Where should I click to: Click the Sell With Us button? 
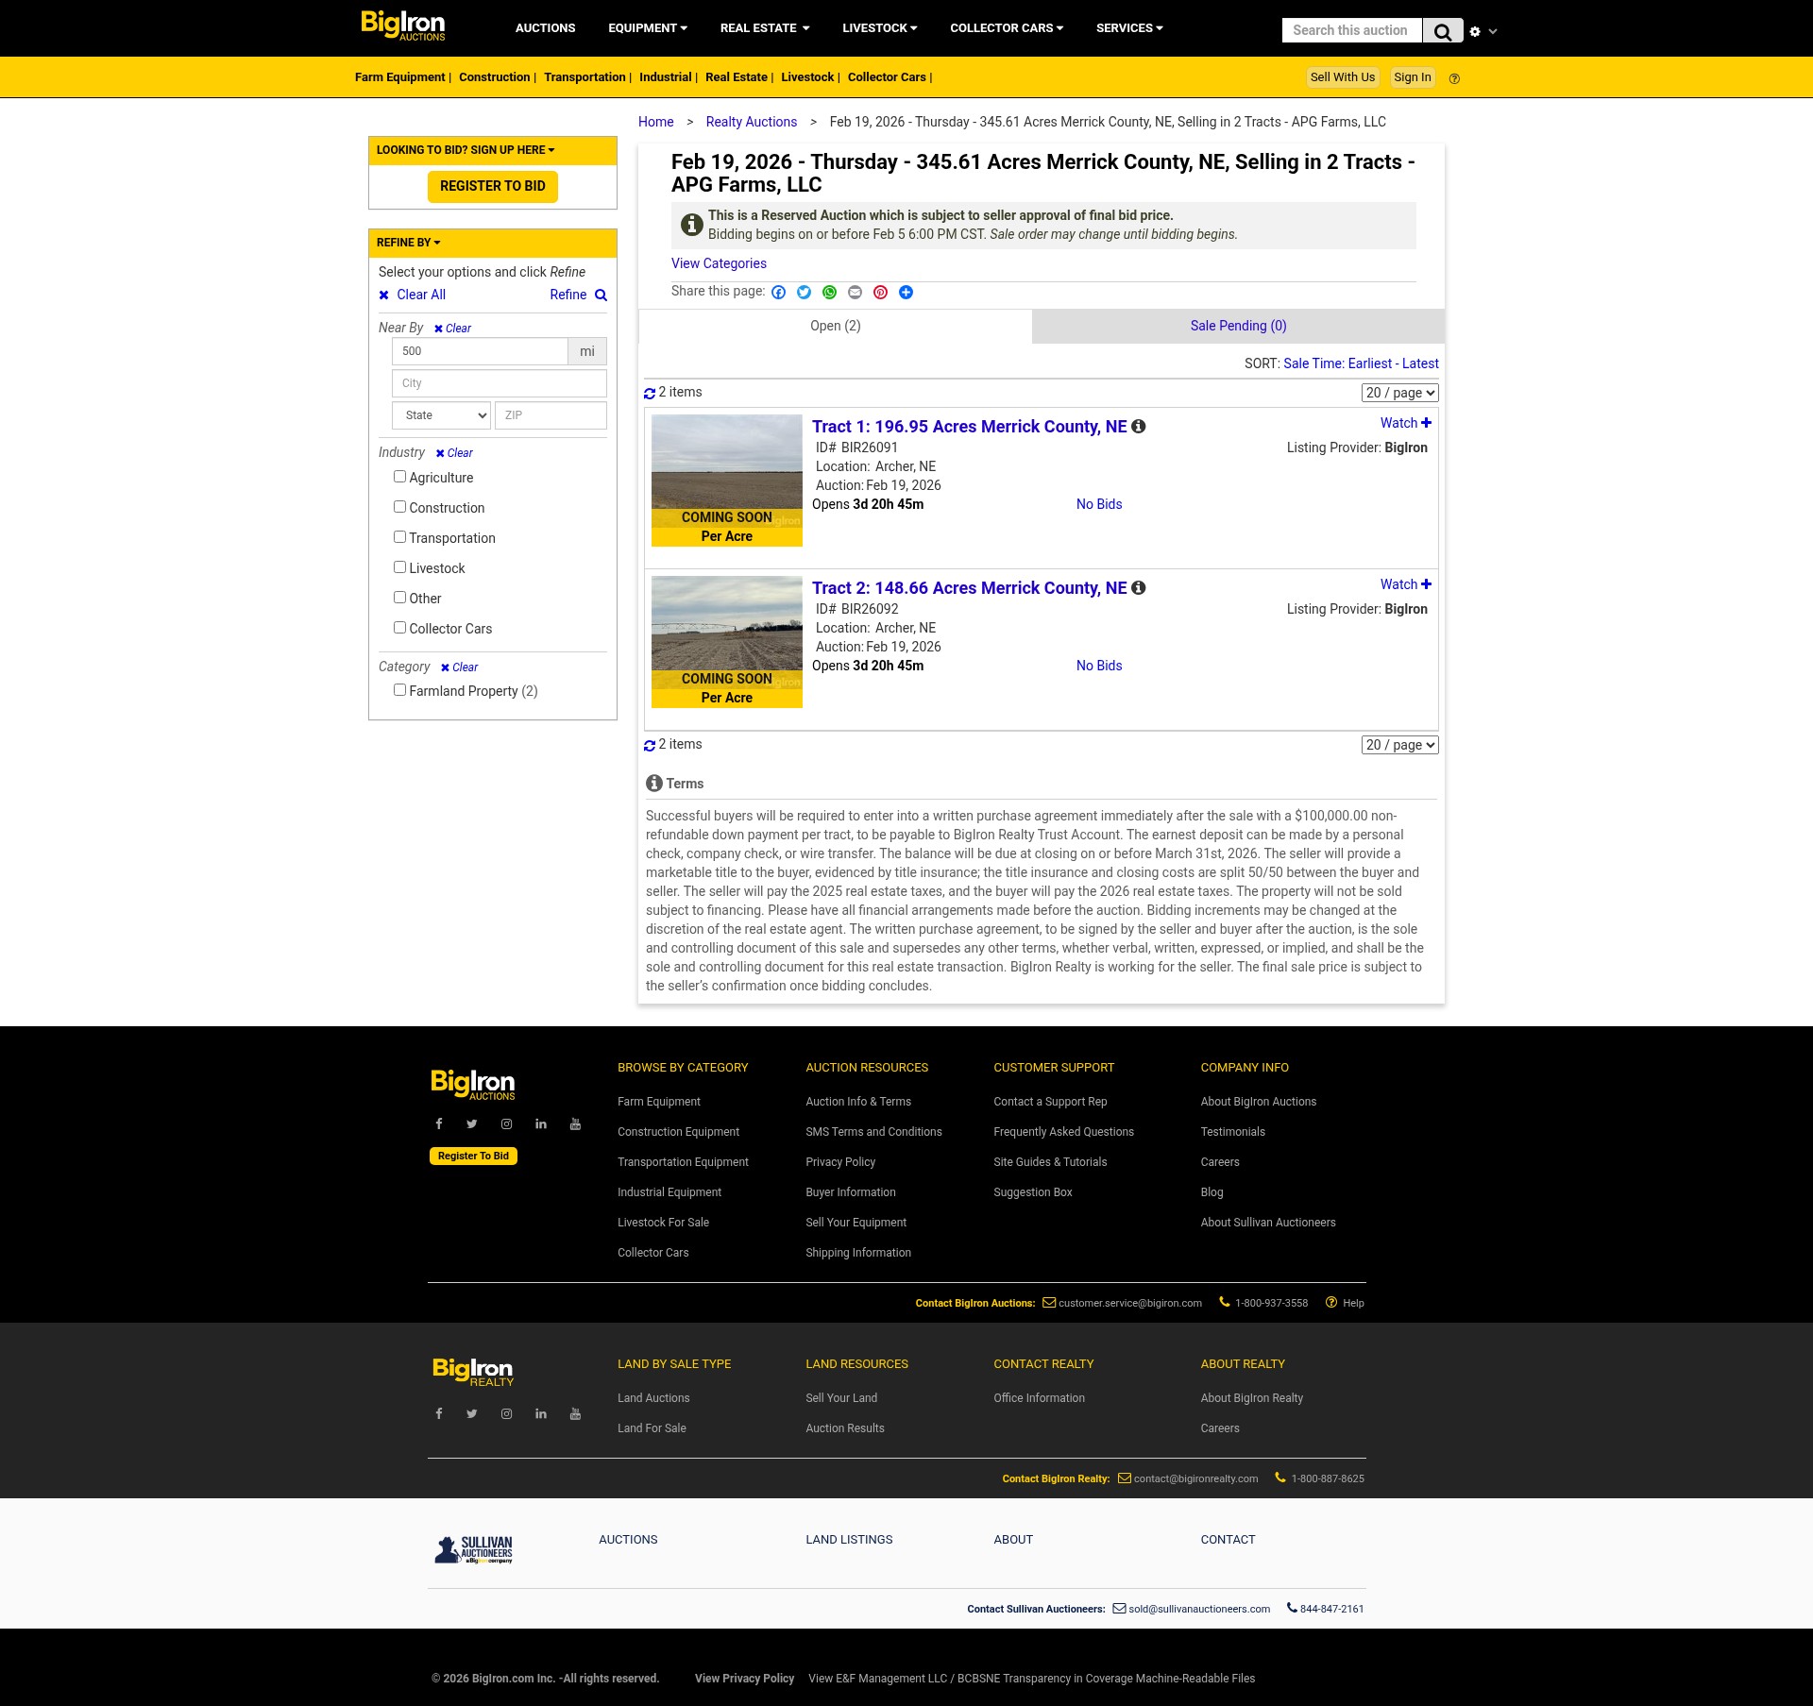1342,77
